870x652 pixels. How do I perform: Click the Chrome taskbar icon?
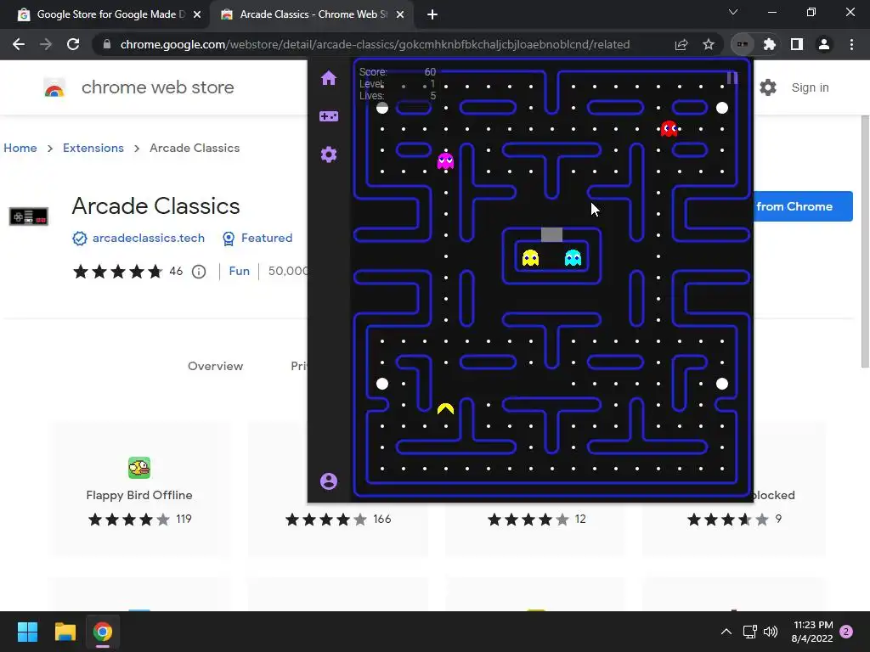click(103, 632)
